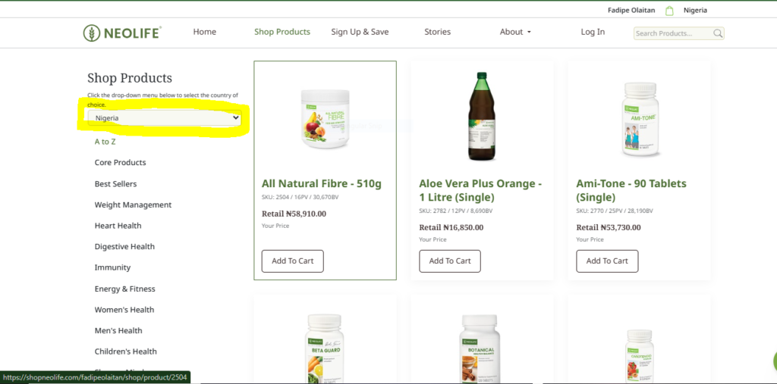Click the Retail ₦58,910.00 price
The image size is (777, 384).
coord(294,214)
